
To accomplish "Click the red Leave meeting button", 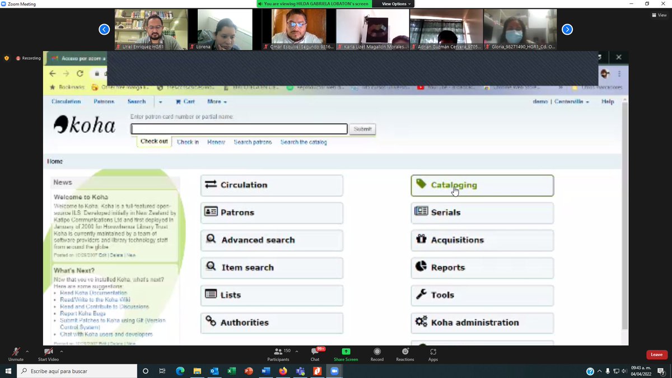I will click(x=657, y=354).
